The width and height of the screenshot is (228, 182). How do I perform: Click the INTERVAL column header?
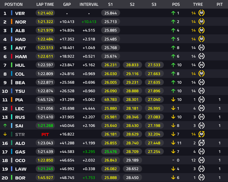89,4
